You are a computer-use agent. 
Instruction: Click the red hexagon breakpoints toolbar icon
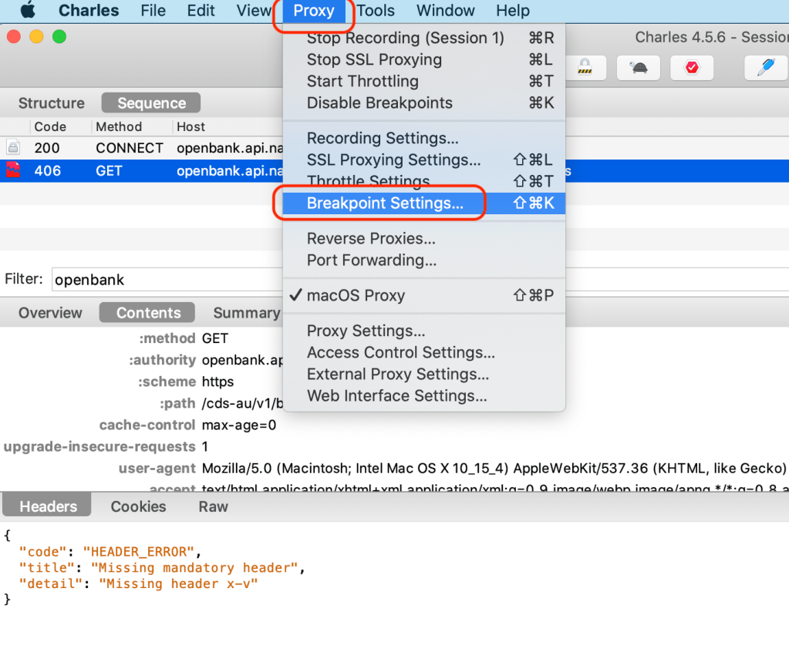pyautogui.click(x=691, y=68)
